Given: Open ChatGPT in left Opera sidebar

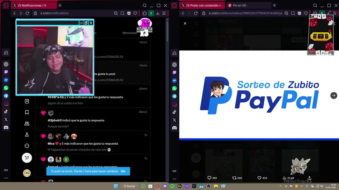Looking at the screenshot, I should click(6, 64).
